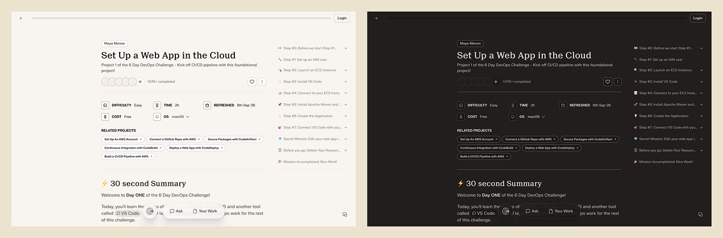Click the back arrow in the light-theme page
Screen dimensions: 723x238
click(x=21, y=18)
